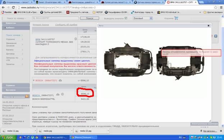Open Корзина item in left menu
This screenshot has height=140, width=224.
(x=10, y=39)
